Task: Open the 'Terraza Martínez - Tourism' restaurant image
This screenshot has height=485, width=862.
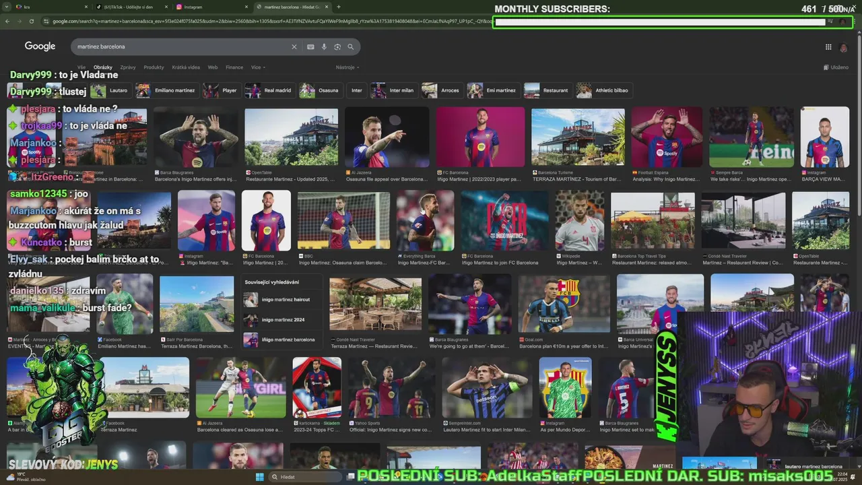Action: coord(577,137)
